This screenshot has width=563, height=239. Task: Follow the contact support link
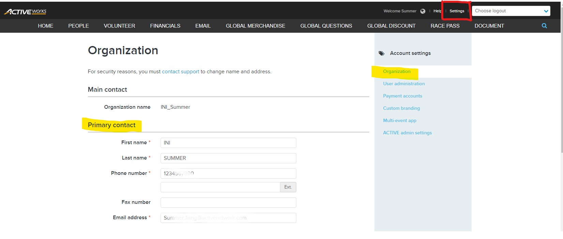click(180, 72)
